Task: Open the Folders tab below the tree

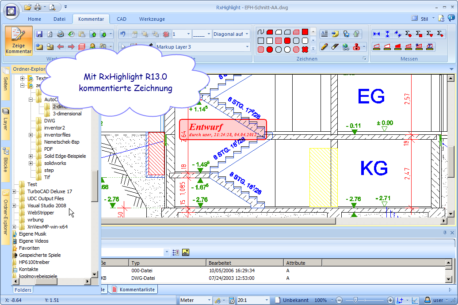Action: pyautogui.click(x=23, y=290)
